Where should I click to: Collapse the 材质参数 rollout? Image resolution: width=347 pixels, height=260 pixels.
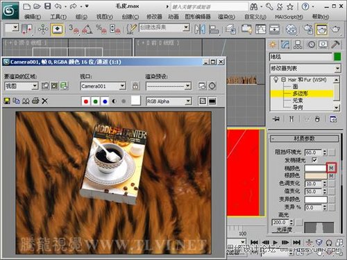304,139
